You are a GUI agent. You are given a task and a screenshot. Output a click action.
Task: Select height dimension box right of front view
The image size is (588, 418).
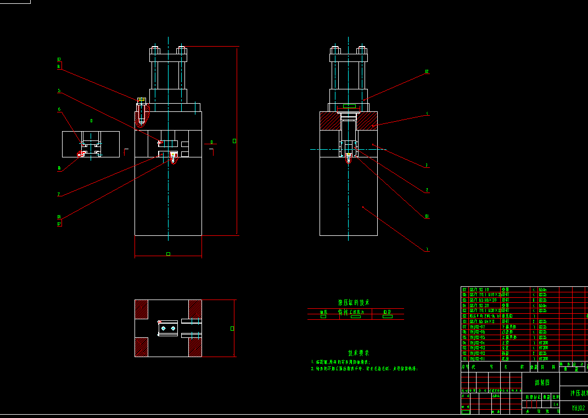tap(234, 141)
